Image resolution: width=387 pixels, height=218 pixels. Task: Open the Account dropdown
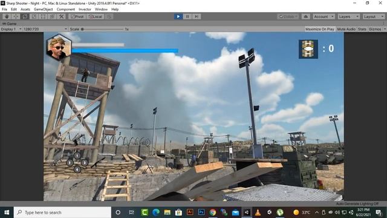point(324,16)
